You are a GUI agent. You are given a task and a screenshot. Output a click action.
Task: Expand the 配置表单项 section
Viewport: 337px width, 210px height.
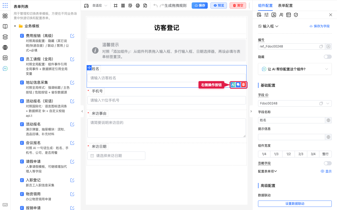coord(267,171)
